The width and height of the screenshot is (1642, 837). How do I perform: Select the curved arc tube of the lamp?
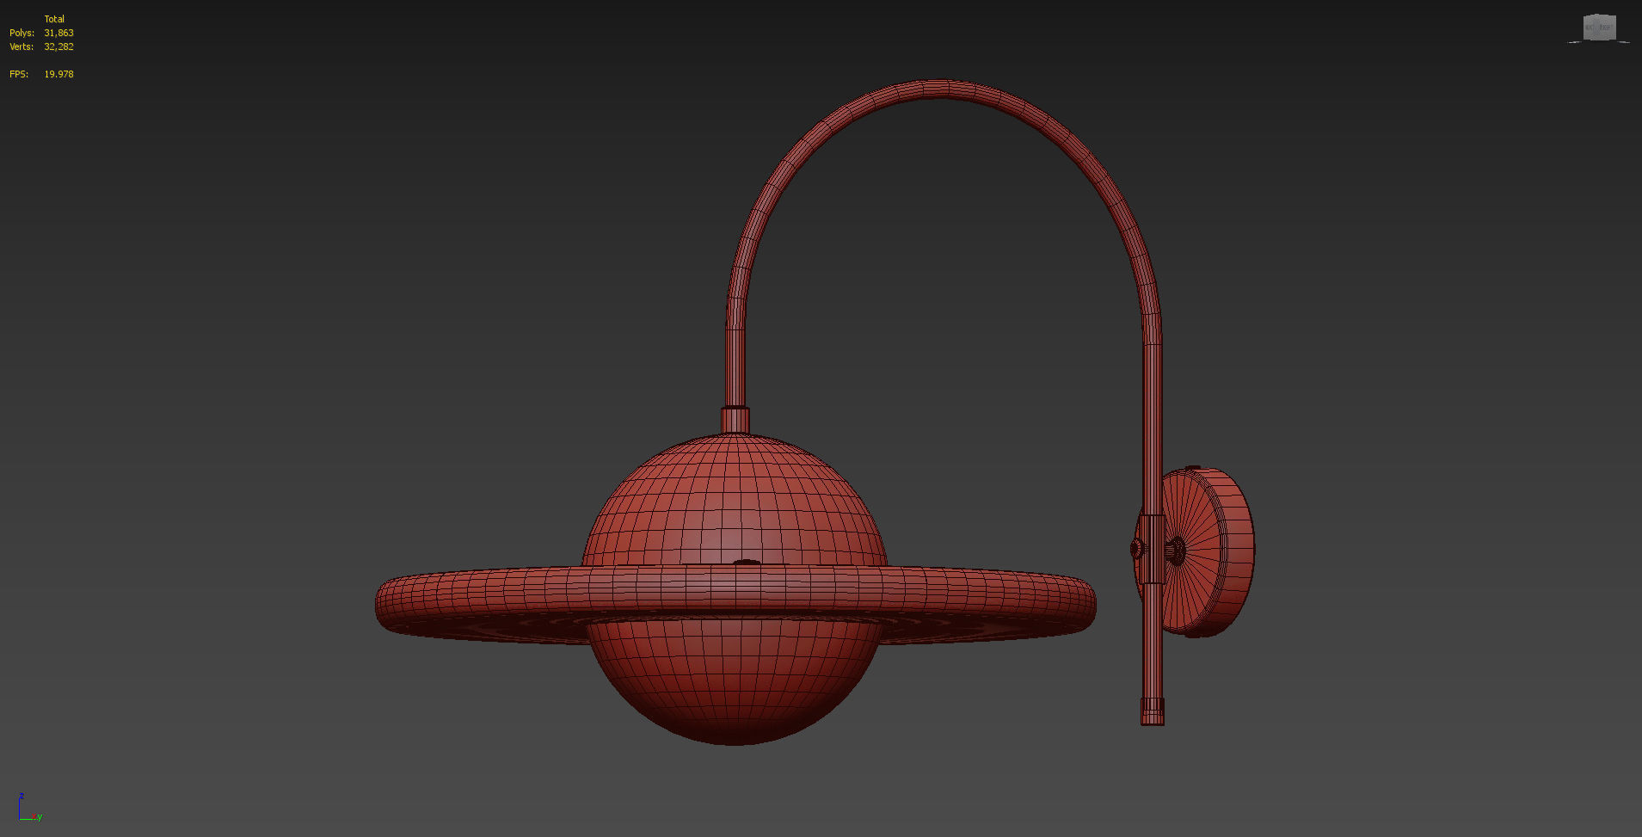click(942, 90)
